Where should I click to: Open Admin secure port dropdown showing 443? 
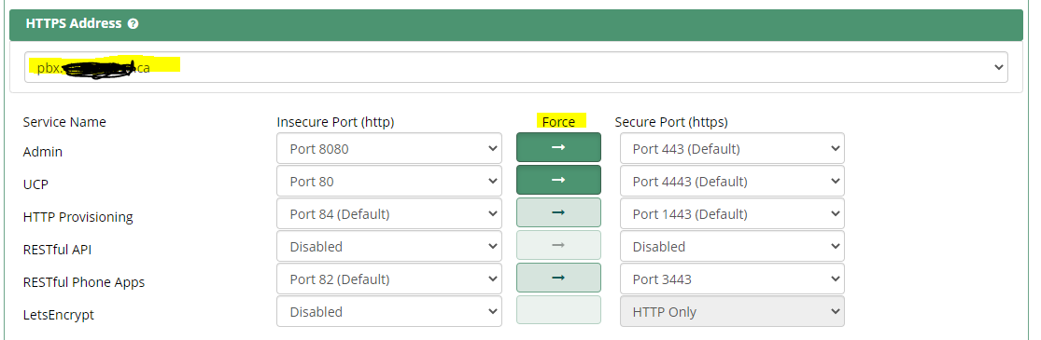tap(732, 148)
